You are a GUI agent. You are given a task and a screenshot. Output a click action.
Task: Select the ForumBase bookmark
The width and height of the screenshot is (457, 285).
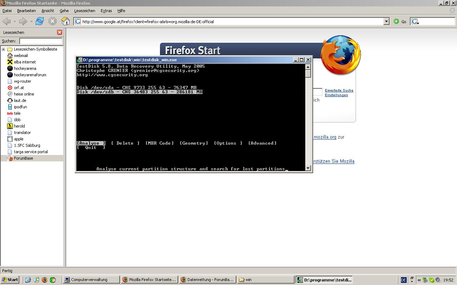point(23,158)
